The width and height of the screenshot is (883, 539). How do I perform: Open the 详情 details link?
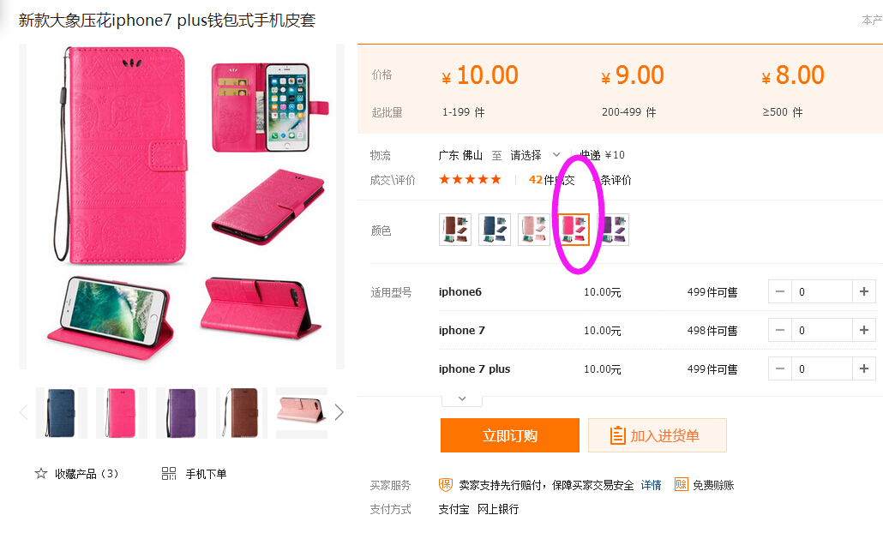click(651, 485)
